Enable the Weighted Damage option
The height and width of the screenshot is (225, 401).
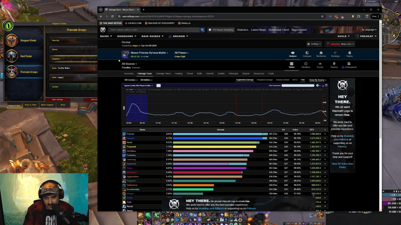[265, 80]
